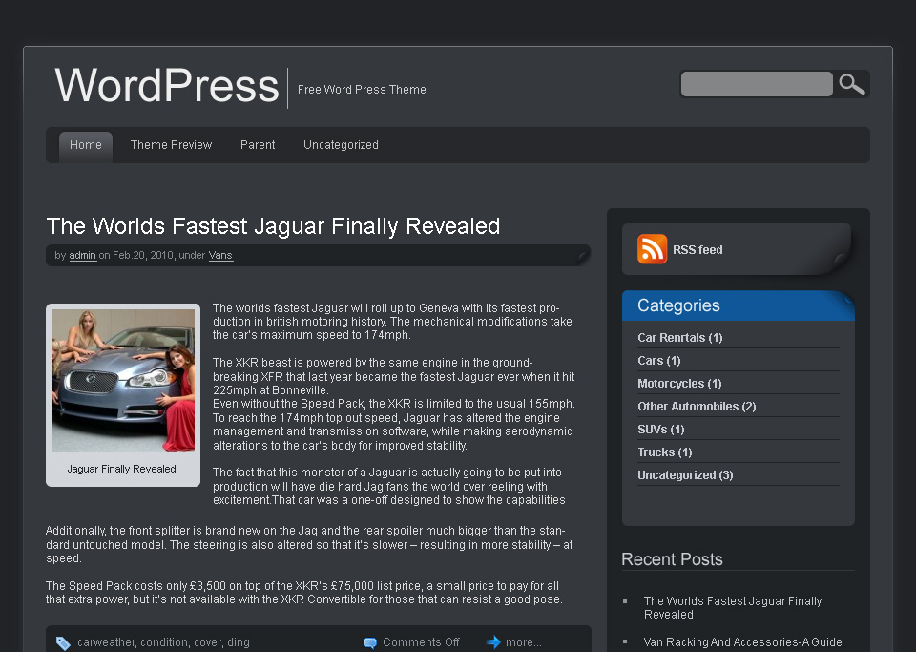
Task: Click the ding tag link
Action: 239,642
